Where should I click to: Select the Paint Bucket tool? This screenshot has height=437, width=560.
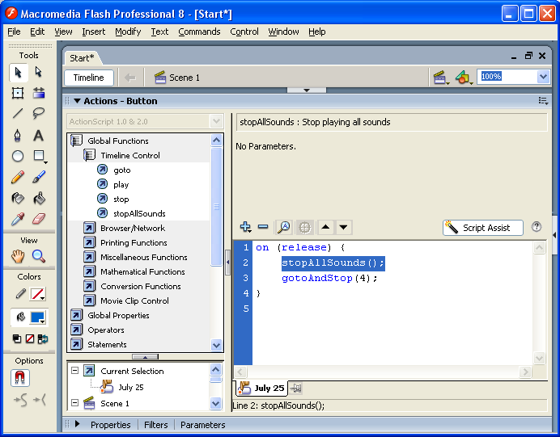click(38, 198)
